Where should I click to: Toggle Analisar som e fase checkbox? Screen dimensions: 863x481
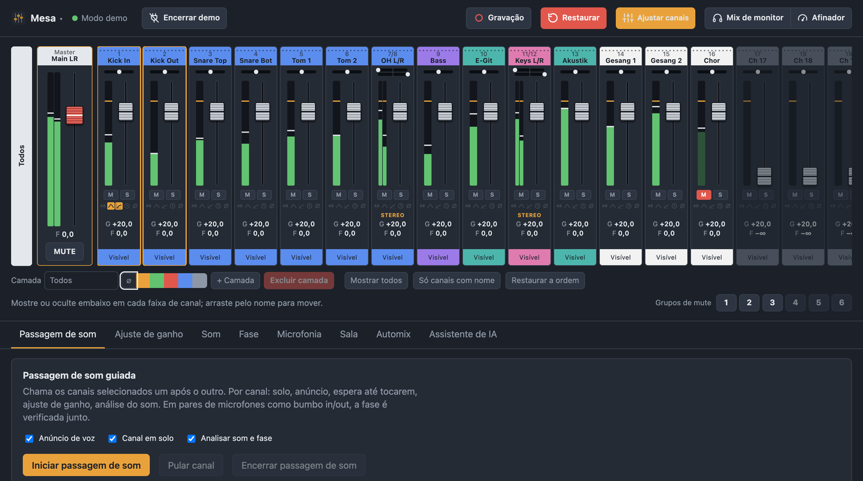191,438
